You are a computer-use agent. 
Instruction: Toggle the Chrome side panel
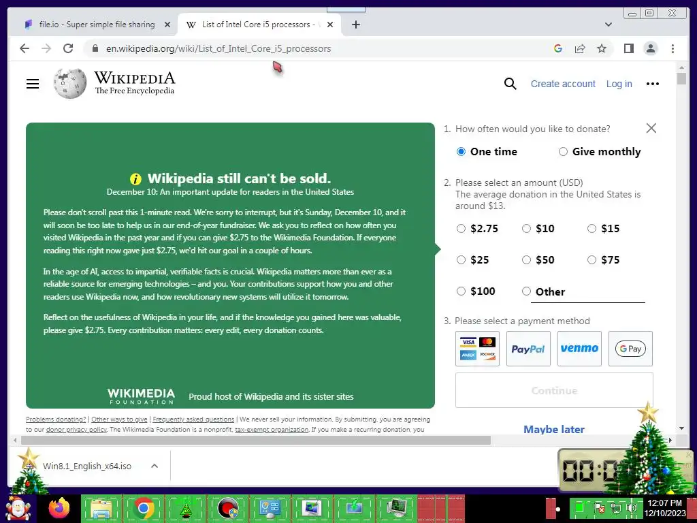click(628, 48)
